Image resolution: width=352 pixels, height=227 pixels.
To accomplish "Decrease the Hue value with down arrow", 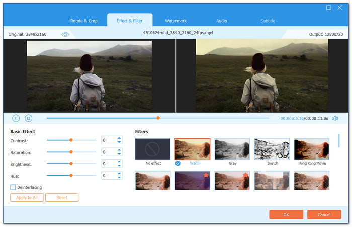I will (119, 177).
